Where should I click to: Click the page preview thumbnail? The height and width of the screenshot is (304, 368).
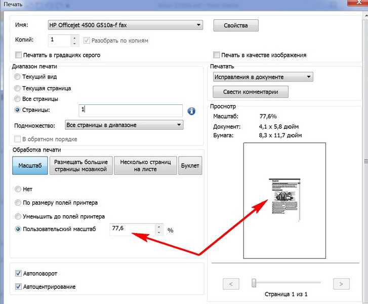pyautogui.click(x=284, y=201)
